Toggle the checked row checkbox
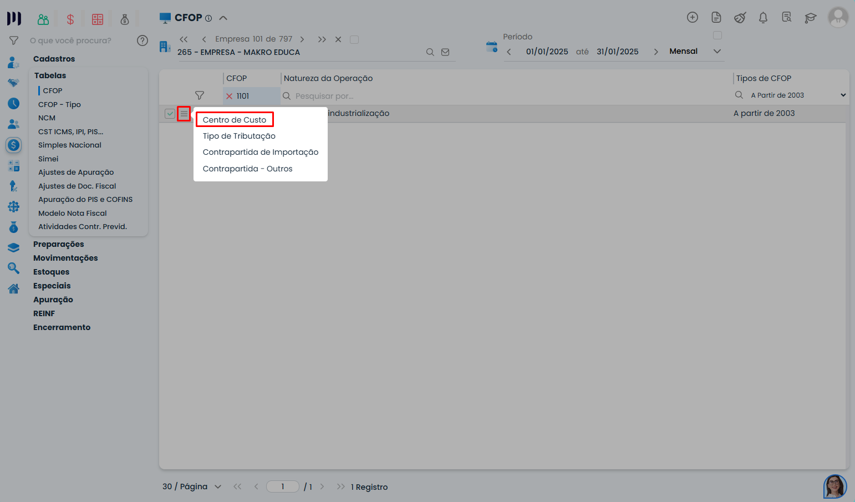Screen dimensions: 855x502 pos(170,114)
